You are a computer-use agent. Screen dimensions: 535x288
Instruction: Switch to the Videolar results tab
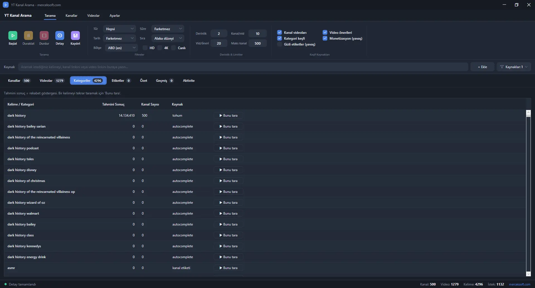pyautogui.click(x=52, y=81)
